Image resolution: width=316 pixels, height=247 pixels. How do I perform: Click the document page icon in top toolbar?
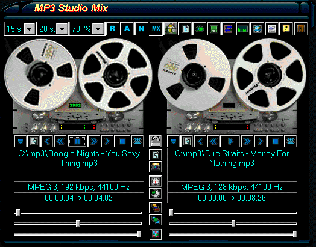[185, 29]
